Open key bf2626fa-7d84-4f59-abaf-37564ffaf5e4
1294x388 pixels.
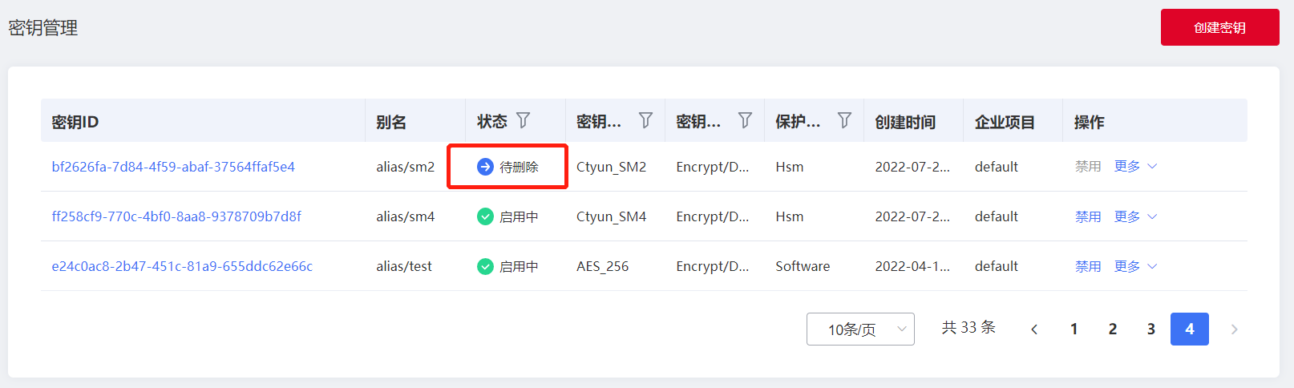173,167
